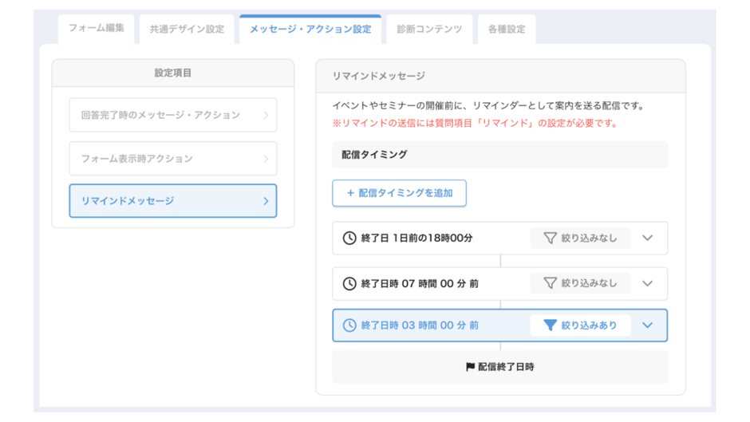
Task: Expand the 終了日 1日前の18時00分 timing row
Action: 647,238
